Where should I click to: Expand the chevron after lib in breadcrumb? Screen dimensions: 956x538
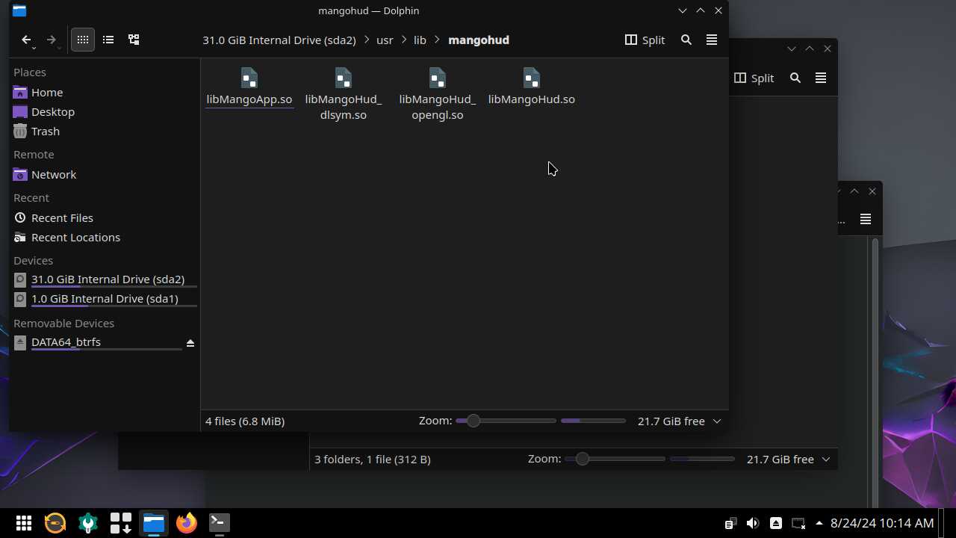click(x=437, y=40)
